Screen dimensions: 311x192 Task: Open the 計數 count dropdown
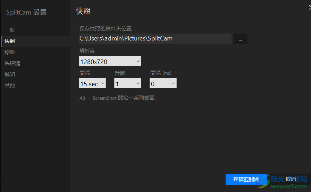(127, 83)
